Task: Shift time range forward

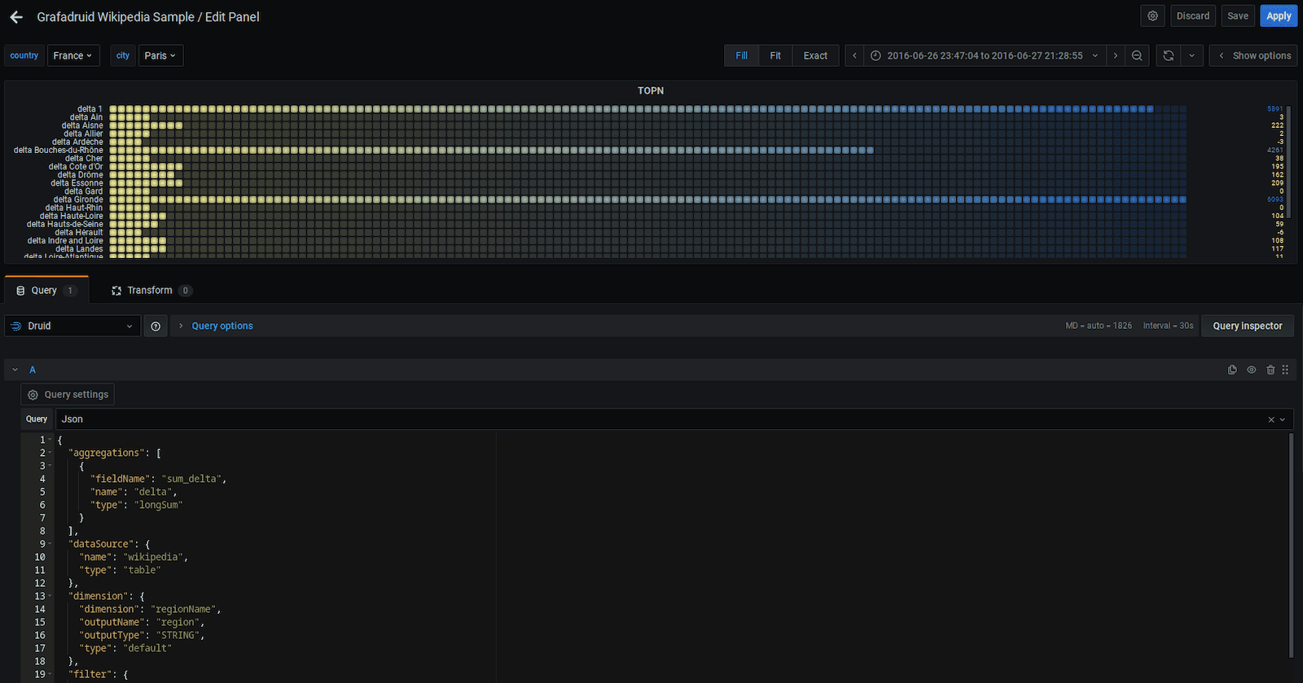Action: click(x=1116, y=55)
